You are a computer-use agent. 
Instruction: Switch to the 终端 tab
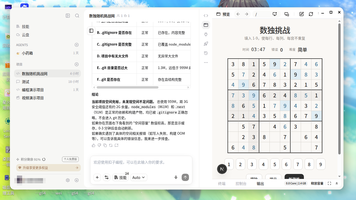tap(222, 184)
